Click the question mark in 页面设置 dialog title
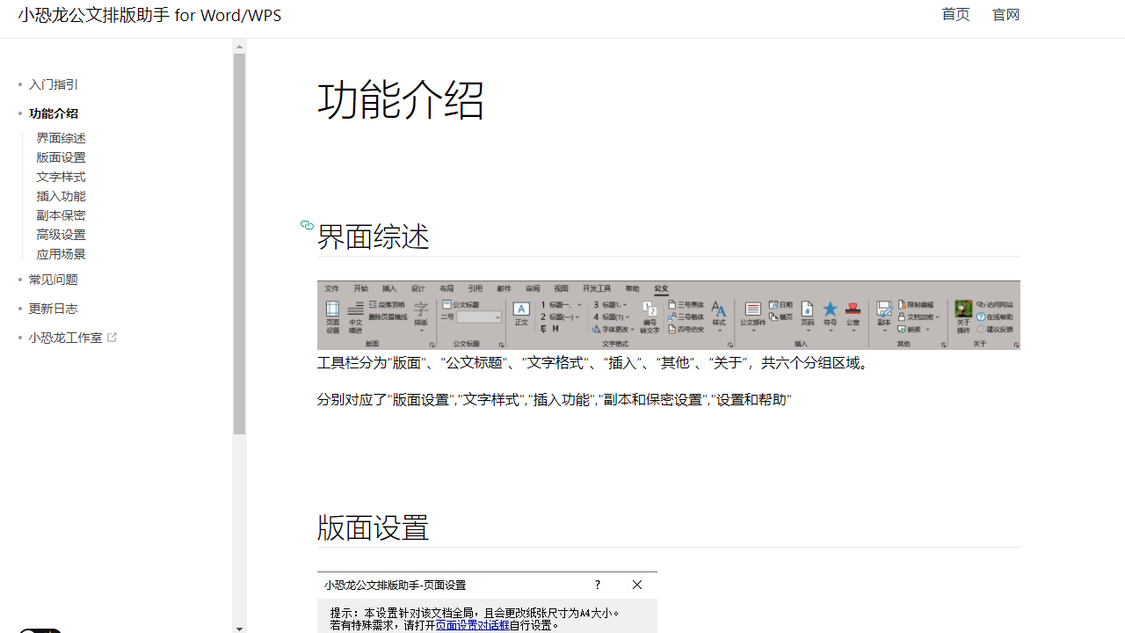Viewport: 1125px width, 633px height. [x=598, y=585]
